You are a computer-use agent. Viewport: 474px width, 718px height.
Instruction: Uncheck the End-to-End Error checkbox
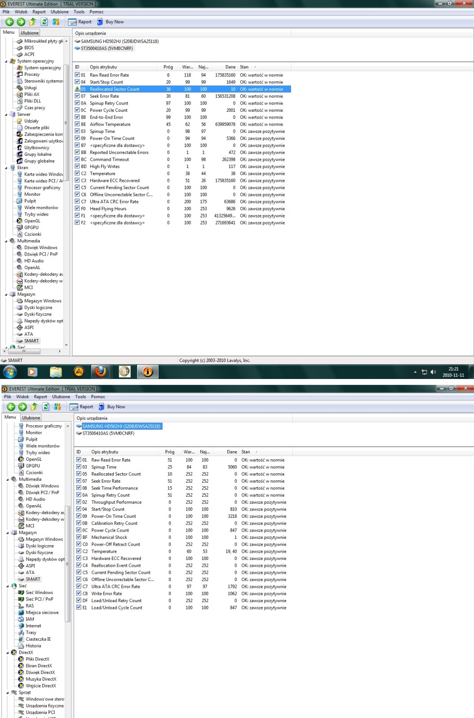[x=77, y=117]
